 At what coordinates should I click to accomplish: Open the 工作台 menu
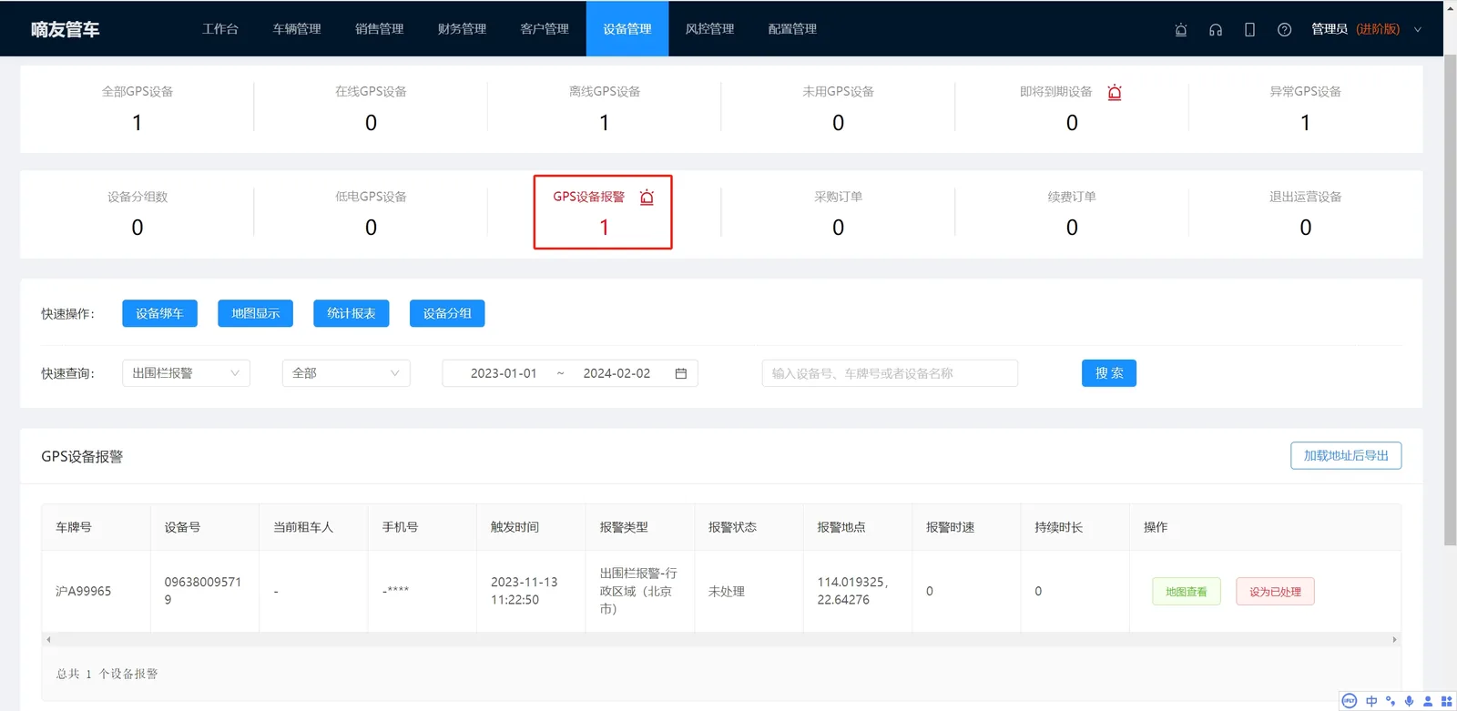coord(220,29)
